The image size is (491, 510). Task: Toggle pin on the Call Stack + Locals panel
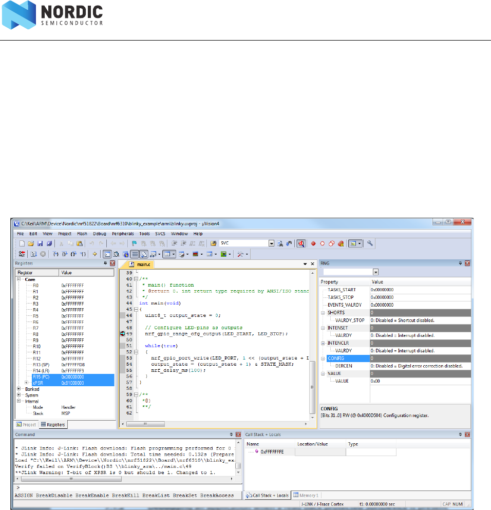[460, 435]
